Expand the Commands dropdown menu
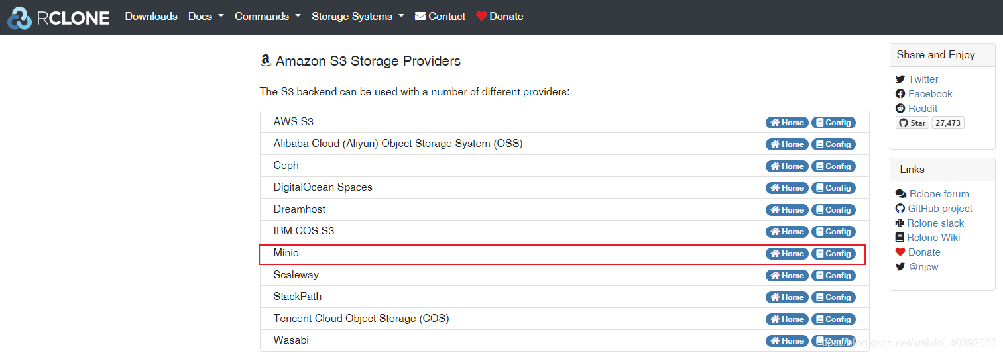1003x355 pixels. pyautogui.click(x=268, y=17)
